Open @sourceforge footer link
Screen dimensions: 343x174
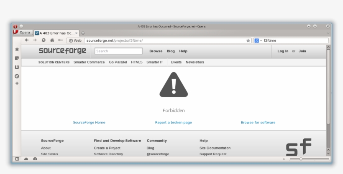(158, 154)
